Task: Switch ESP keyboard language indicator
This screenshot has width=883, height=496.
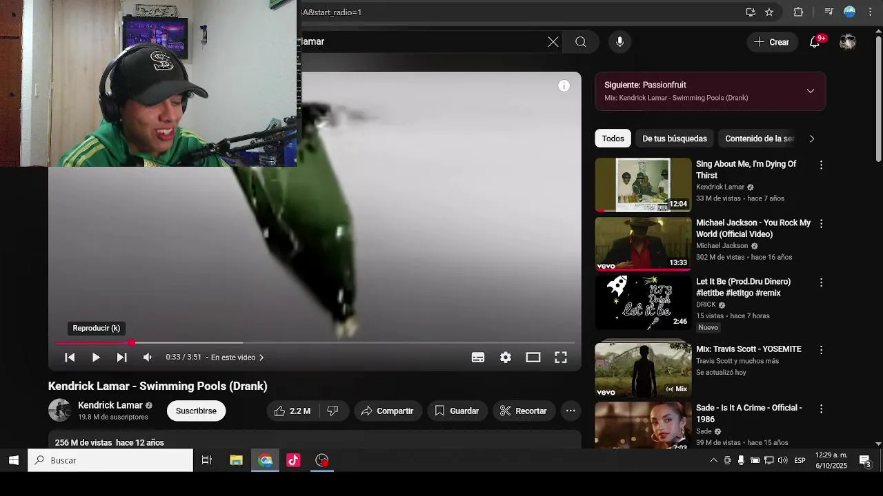Action: click(800, 460)
